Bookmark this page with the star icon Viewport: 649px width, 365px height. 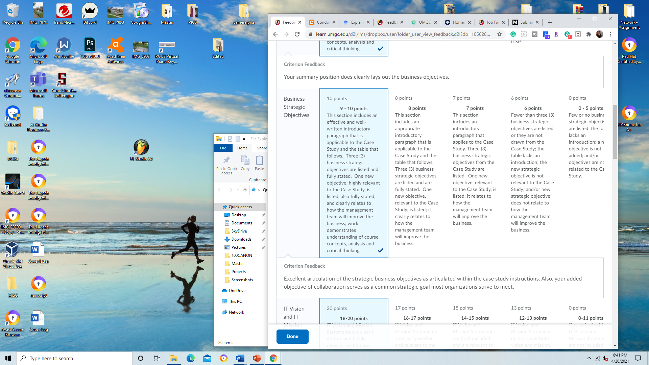coord(500,34)
